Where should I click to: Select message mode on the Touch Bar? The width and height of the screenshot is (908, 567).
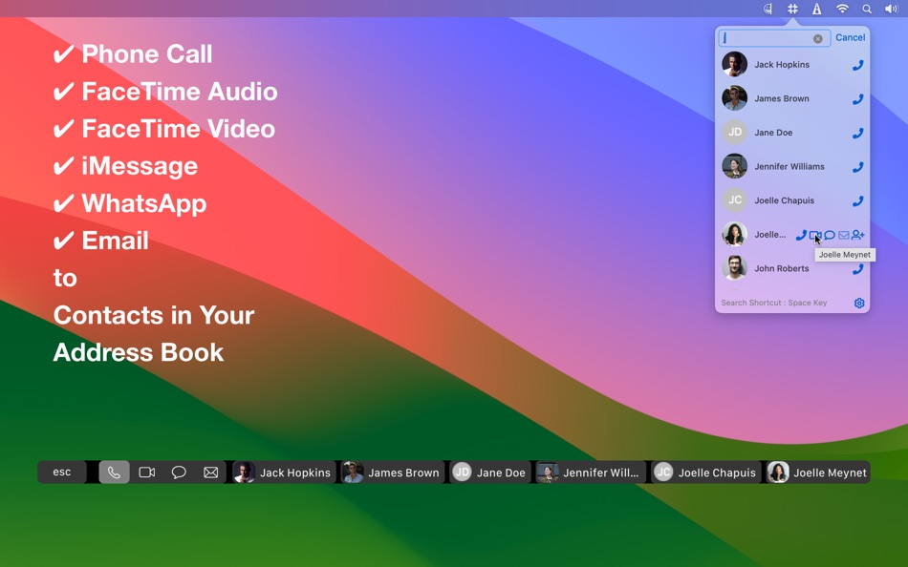pyautogui.click(x=179, y=472)
